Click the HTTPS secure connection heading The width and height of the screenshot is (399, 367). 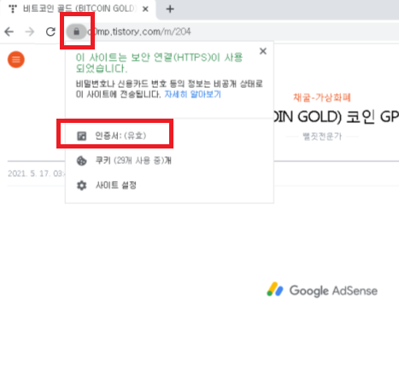[159, 63]
